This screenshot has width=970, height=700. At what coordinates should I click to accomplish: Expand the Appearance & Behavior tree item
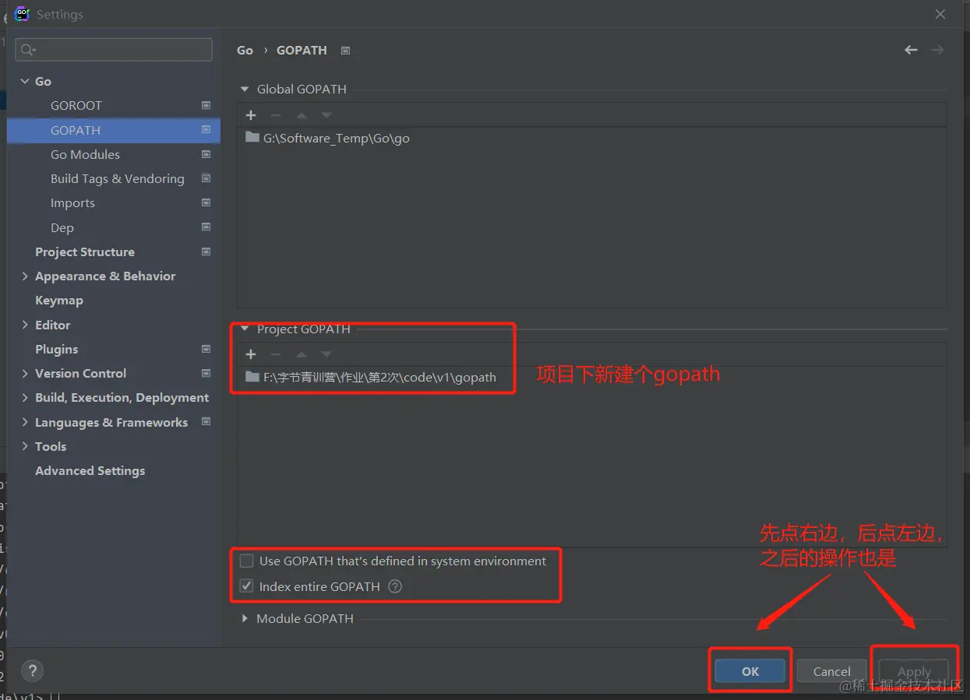pos(24,276)
